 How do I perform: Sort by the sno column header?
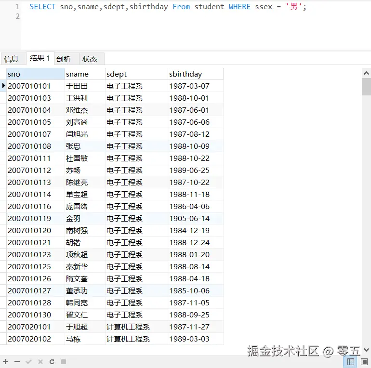click(36, 74)
